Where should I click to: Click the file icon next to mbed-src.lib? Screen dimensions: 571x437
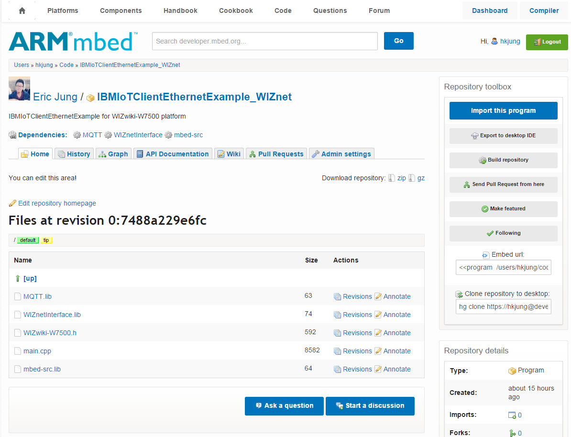tap(18, 369)
